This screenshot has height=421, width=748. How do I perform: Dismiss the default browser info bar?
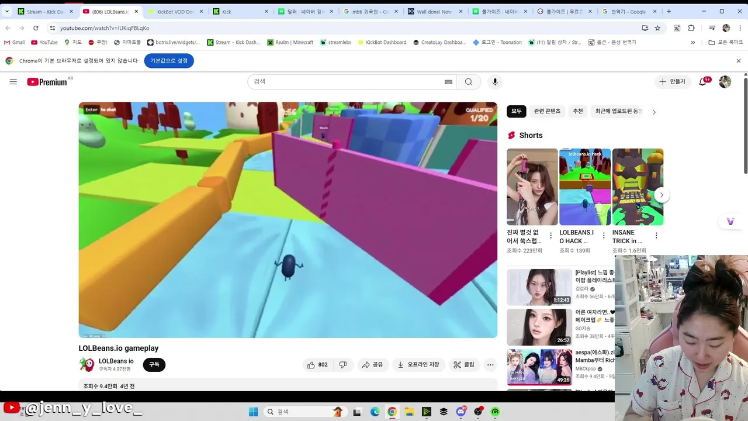pos(739,61)
